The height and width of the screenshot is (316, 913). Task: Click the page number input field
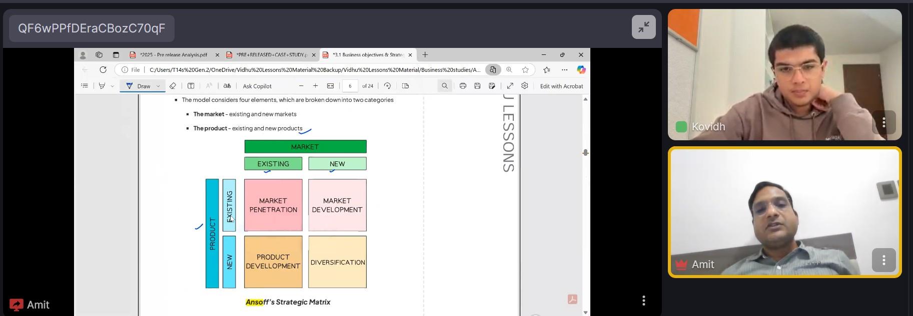350,86
